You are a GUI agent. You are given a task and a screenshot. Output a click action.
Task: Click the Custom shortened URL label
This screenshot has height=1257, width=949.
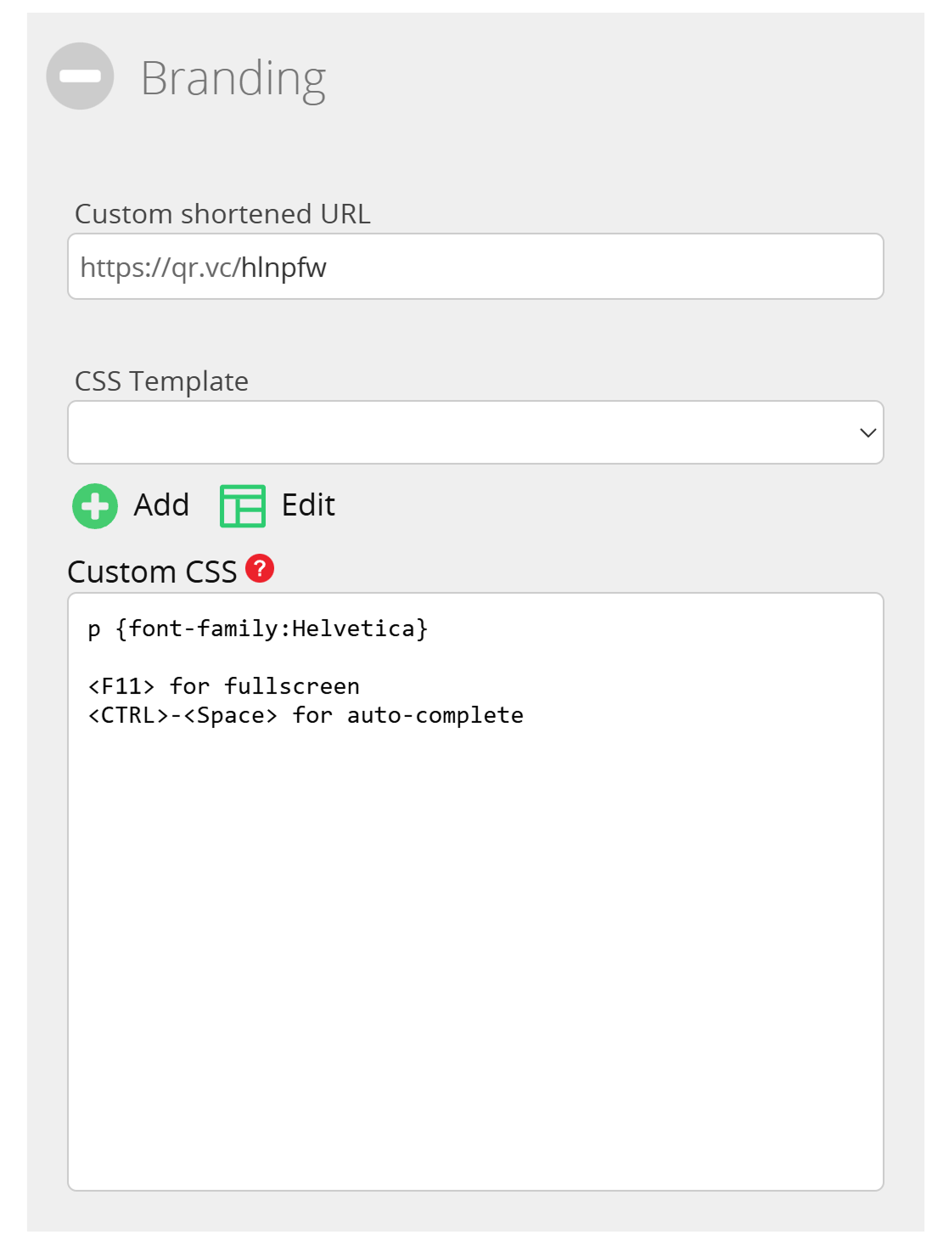223,214
